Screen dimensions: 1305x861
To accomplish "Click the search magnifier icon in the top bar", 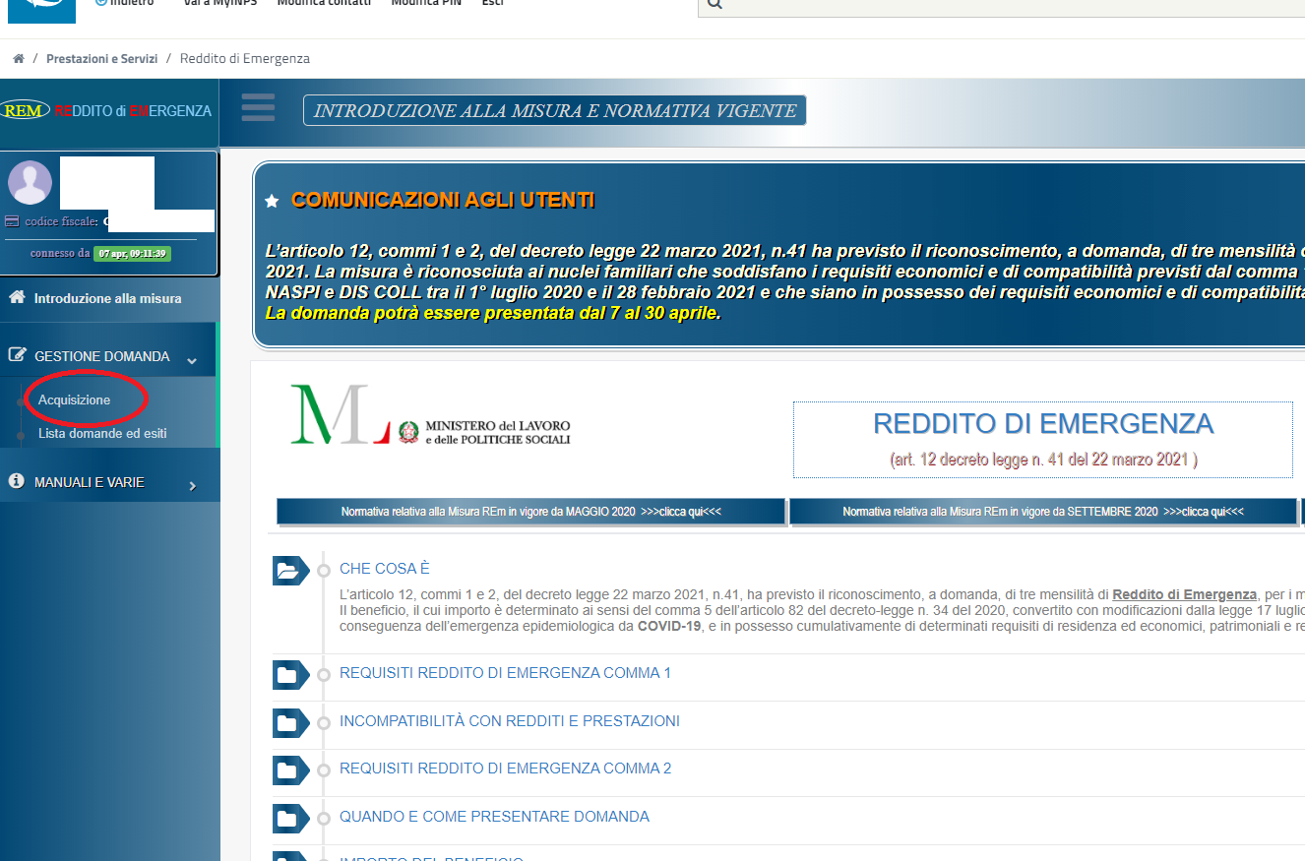I will (715, 4).
